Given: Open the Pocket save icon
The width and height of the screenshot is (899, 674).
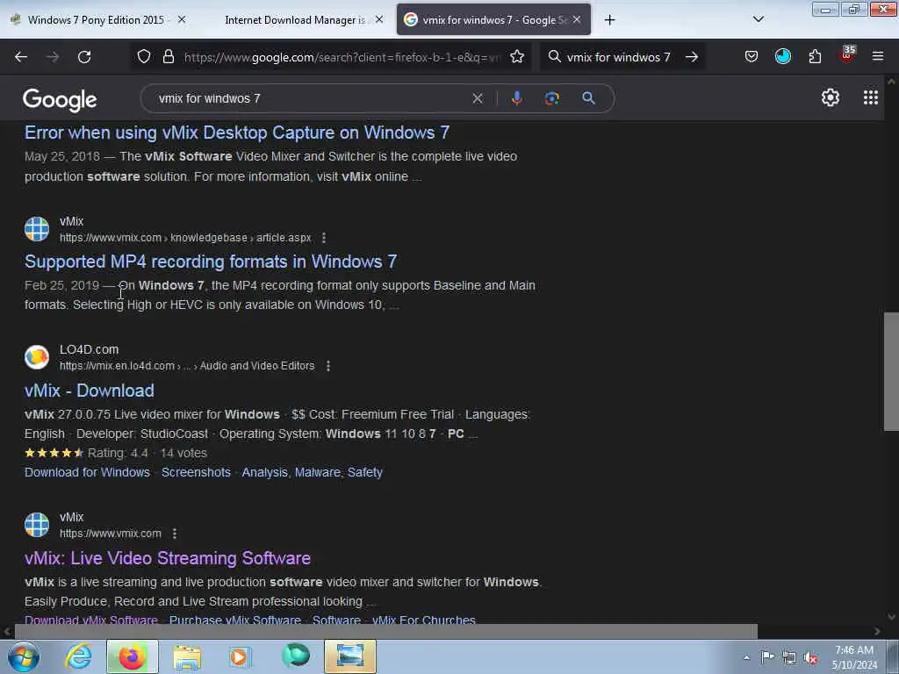Looking at the screenshot, I should click(752, 57).
